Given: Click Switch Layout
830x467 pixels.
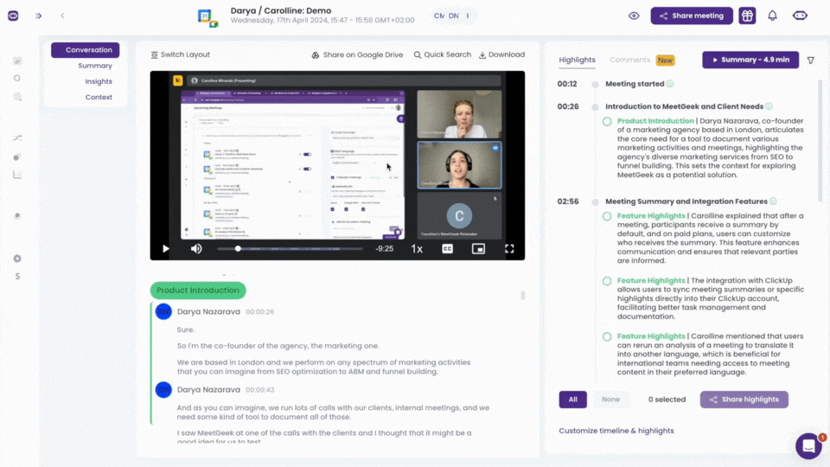Looking at the screenshot, I should click(x=180, y=54).
